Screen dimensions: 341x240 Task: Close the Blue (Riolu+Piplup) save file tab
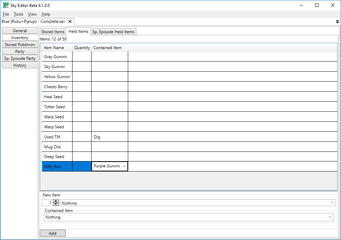[x=70, y=21]
